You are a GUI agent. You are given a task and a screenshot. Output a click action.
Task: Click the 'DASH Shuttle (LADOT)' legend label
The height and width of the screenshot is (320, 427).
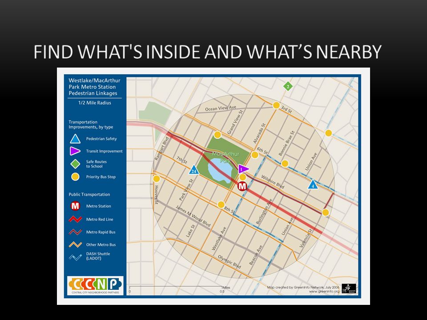pyautogui.click(x=98, y=256)
